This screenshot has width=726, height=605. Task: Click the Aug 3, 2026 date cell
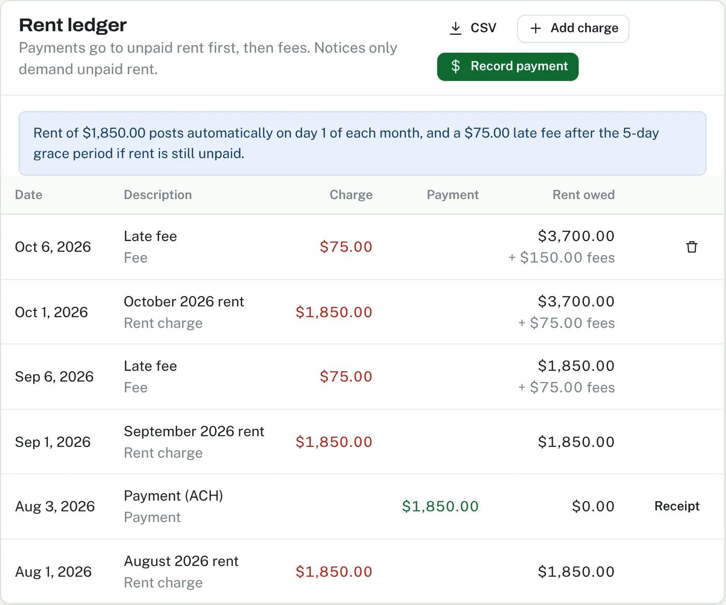point(55,506)
